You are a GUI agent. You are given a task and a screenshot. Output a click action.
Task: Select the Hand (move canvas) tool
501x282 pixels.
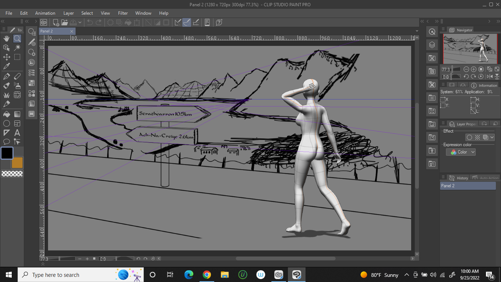[7, 39]
